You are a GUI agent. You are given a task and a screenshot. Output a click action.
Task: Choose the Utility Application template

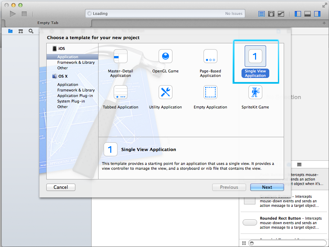(165, 97)
